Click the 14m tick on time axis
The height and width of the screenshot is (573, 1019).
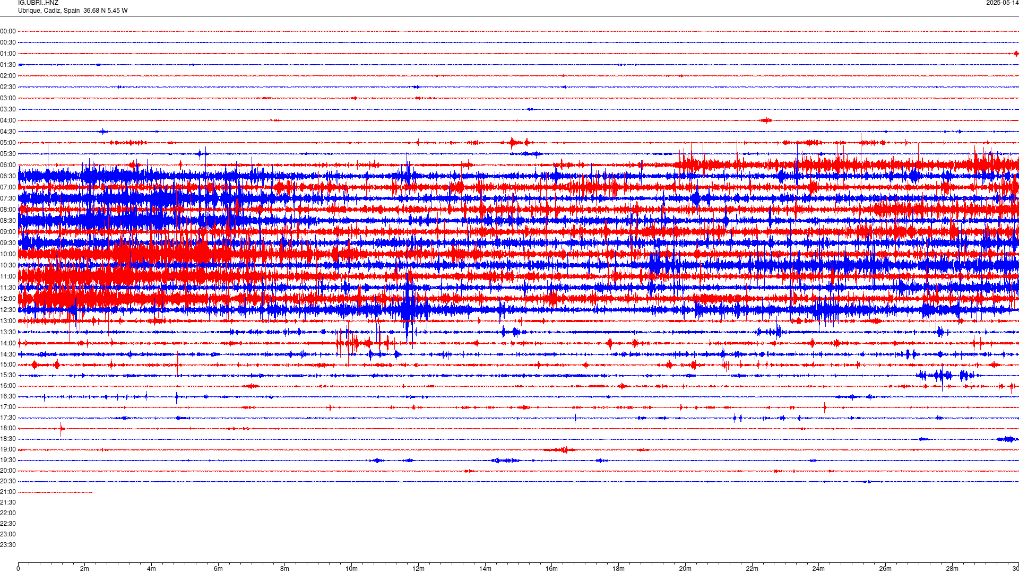click(485, 569)
